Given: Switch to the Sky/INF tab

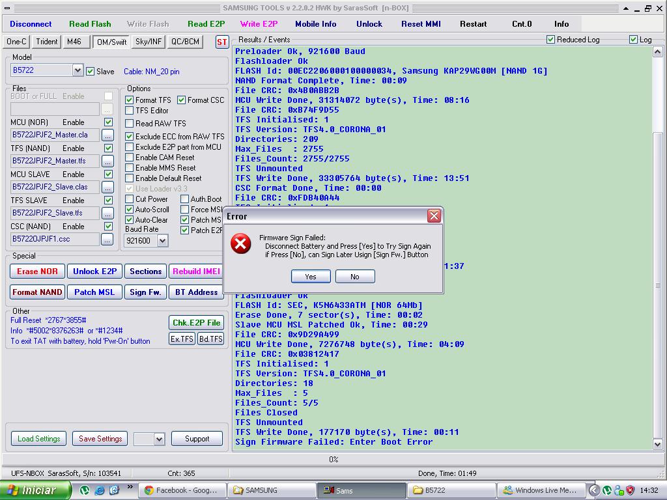Looking at the screenshot, I should pos(149,42).
